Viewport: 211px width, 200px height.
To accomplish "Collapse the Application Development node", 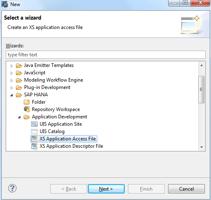I will point(19,117).
